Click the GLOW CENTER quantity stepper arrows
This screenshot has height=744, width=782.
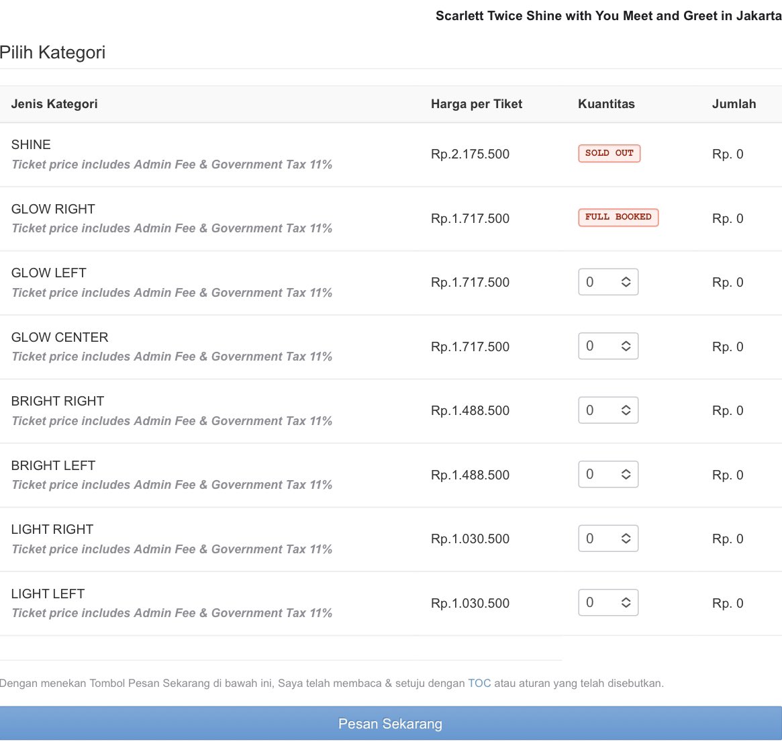pos(626,346)
